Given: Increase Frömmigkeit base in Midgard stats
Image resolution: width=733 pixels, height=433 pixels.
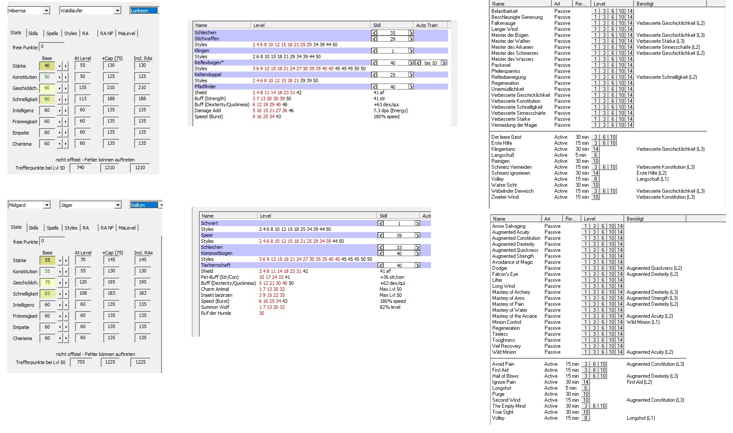Looking at the screenshot, I should (66, 316).
